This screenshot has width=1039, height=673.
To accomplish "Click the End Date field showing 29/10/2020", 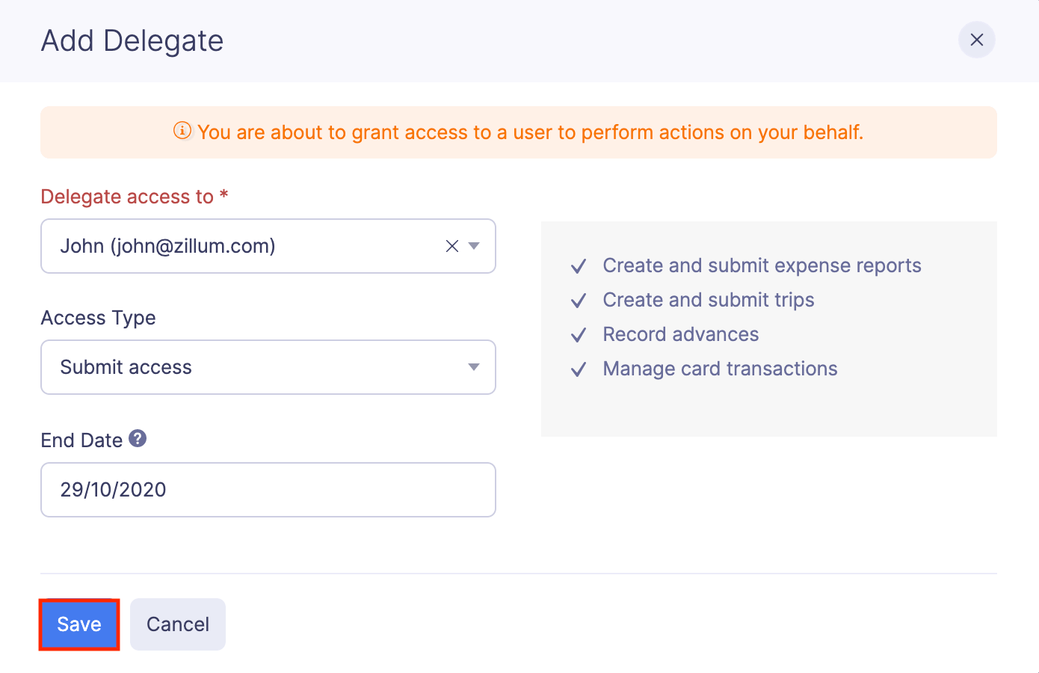I will pos(268,490).
